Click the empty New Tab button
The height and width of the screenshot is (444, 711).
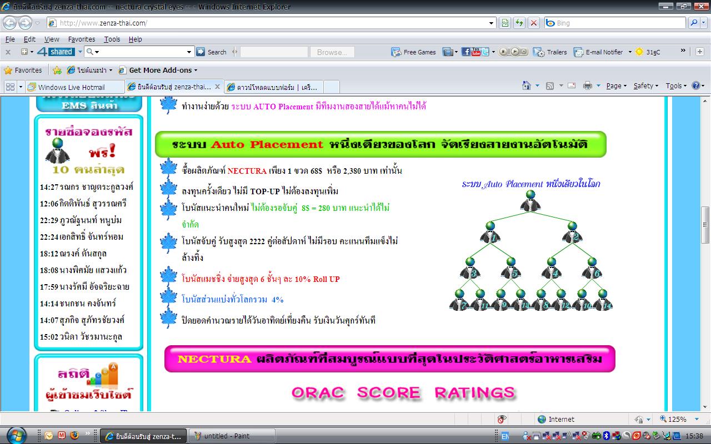click(x=331, y=87)
